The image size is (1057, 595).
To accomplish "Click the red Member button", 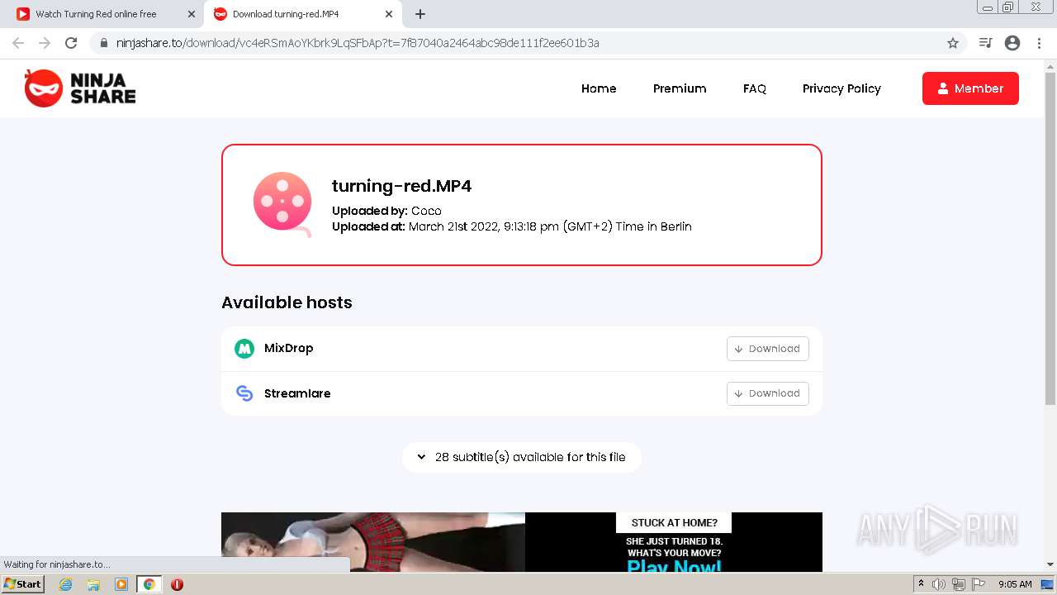I will click(x=970, y=88).
